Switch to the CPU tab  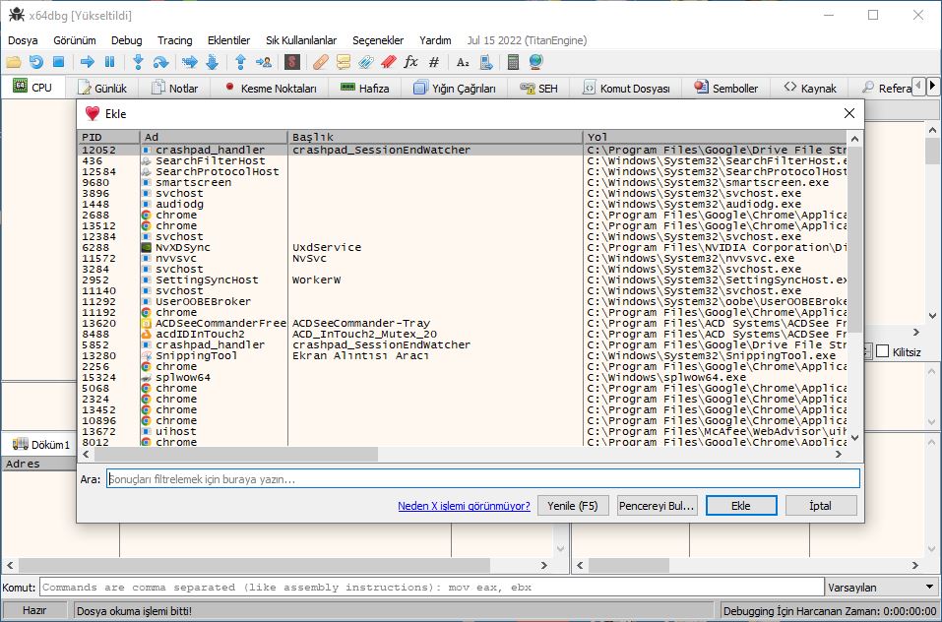point(33,87)
